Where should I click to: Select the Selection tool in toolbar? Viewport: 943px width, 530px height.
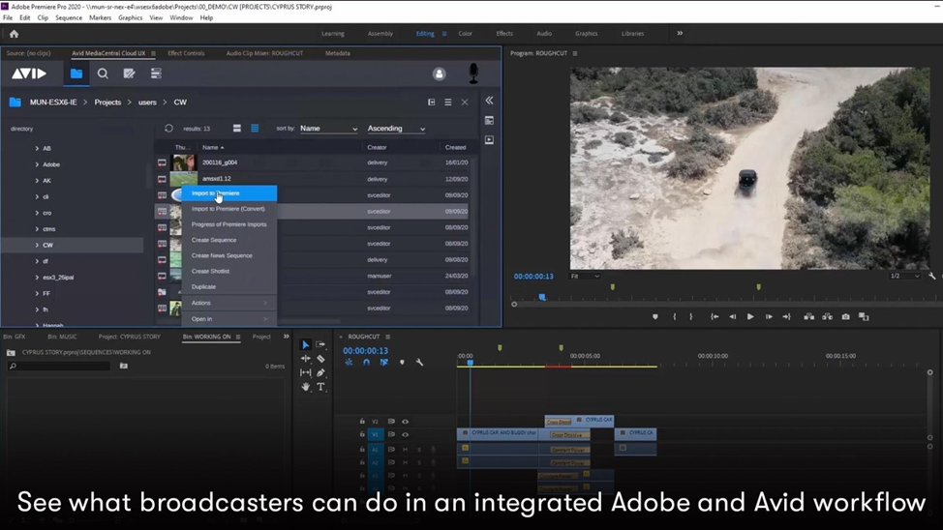pos(306,345)
